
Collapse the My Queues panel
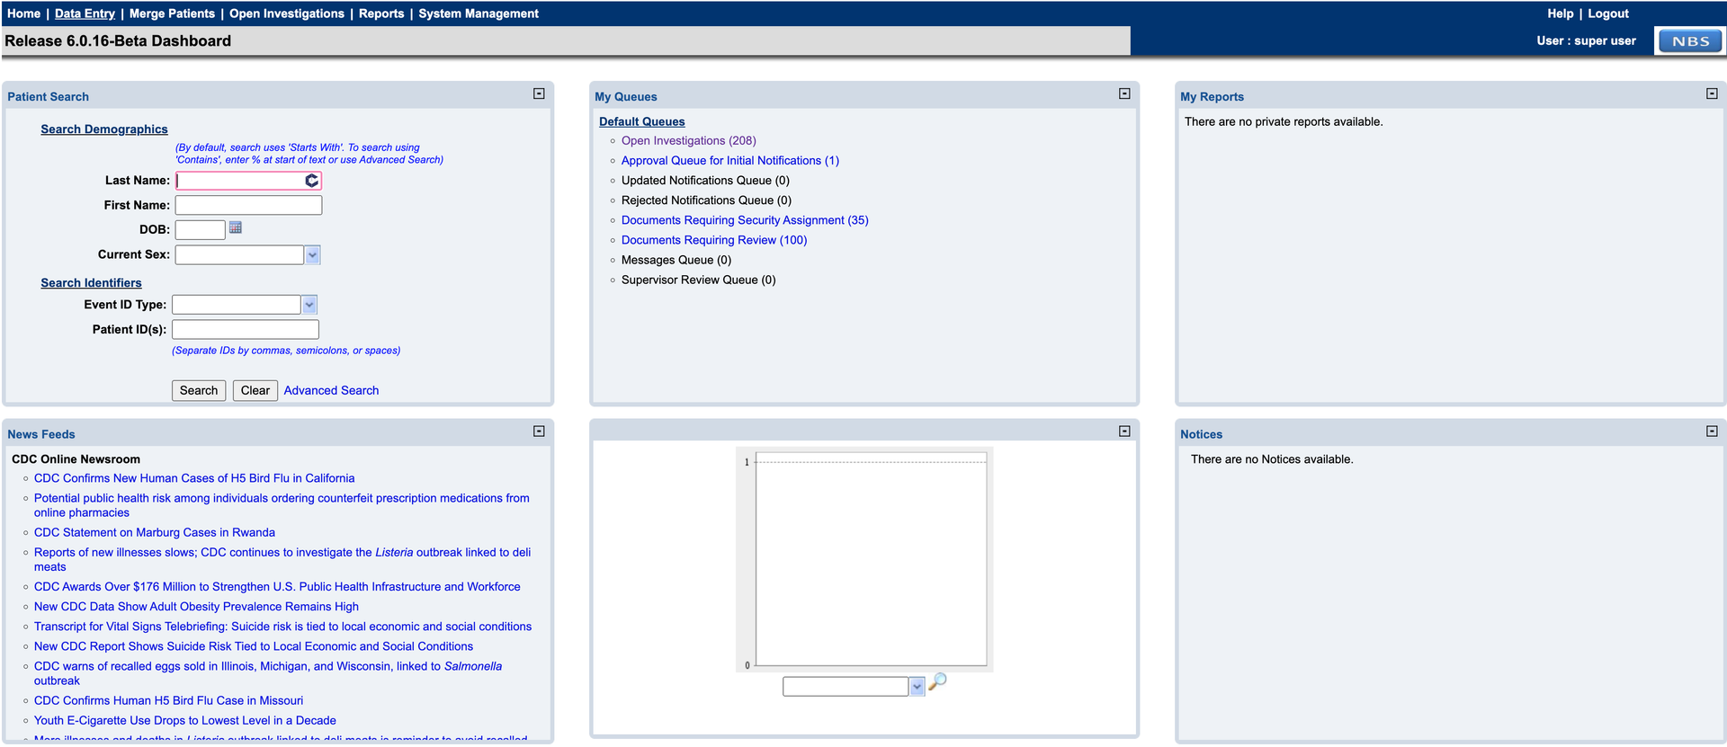(x=1124, y=93)
